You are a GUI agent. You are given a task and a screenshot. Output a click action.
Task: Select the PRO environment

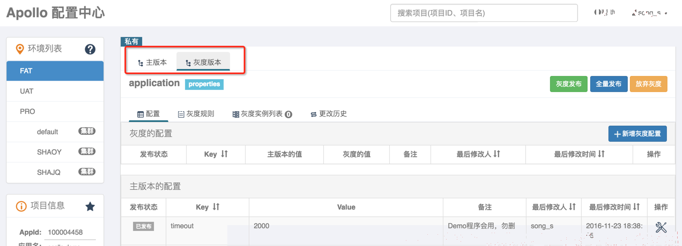(55, 111)
